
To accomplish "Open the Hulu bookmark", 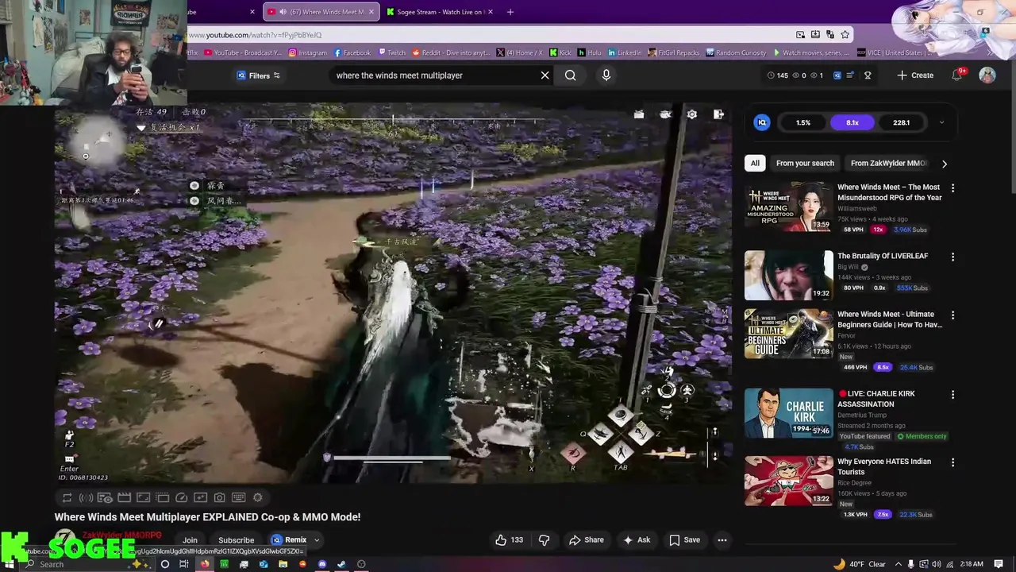I will (589, 52).
